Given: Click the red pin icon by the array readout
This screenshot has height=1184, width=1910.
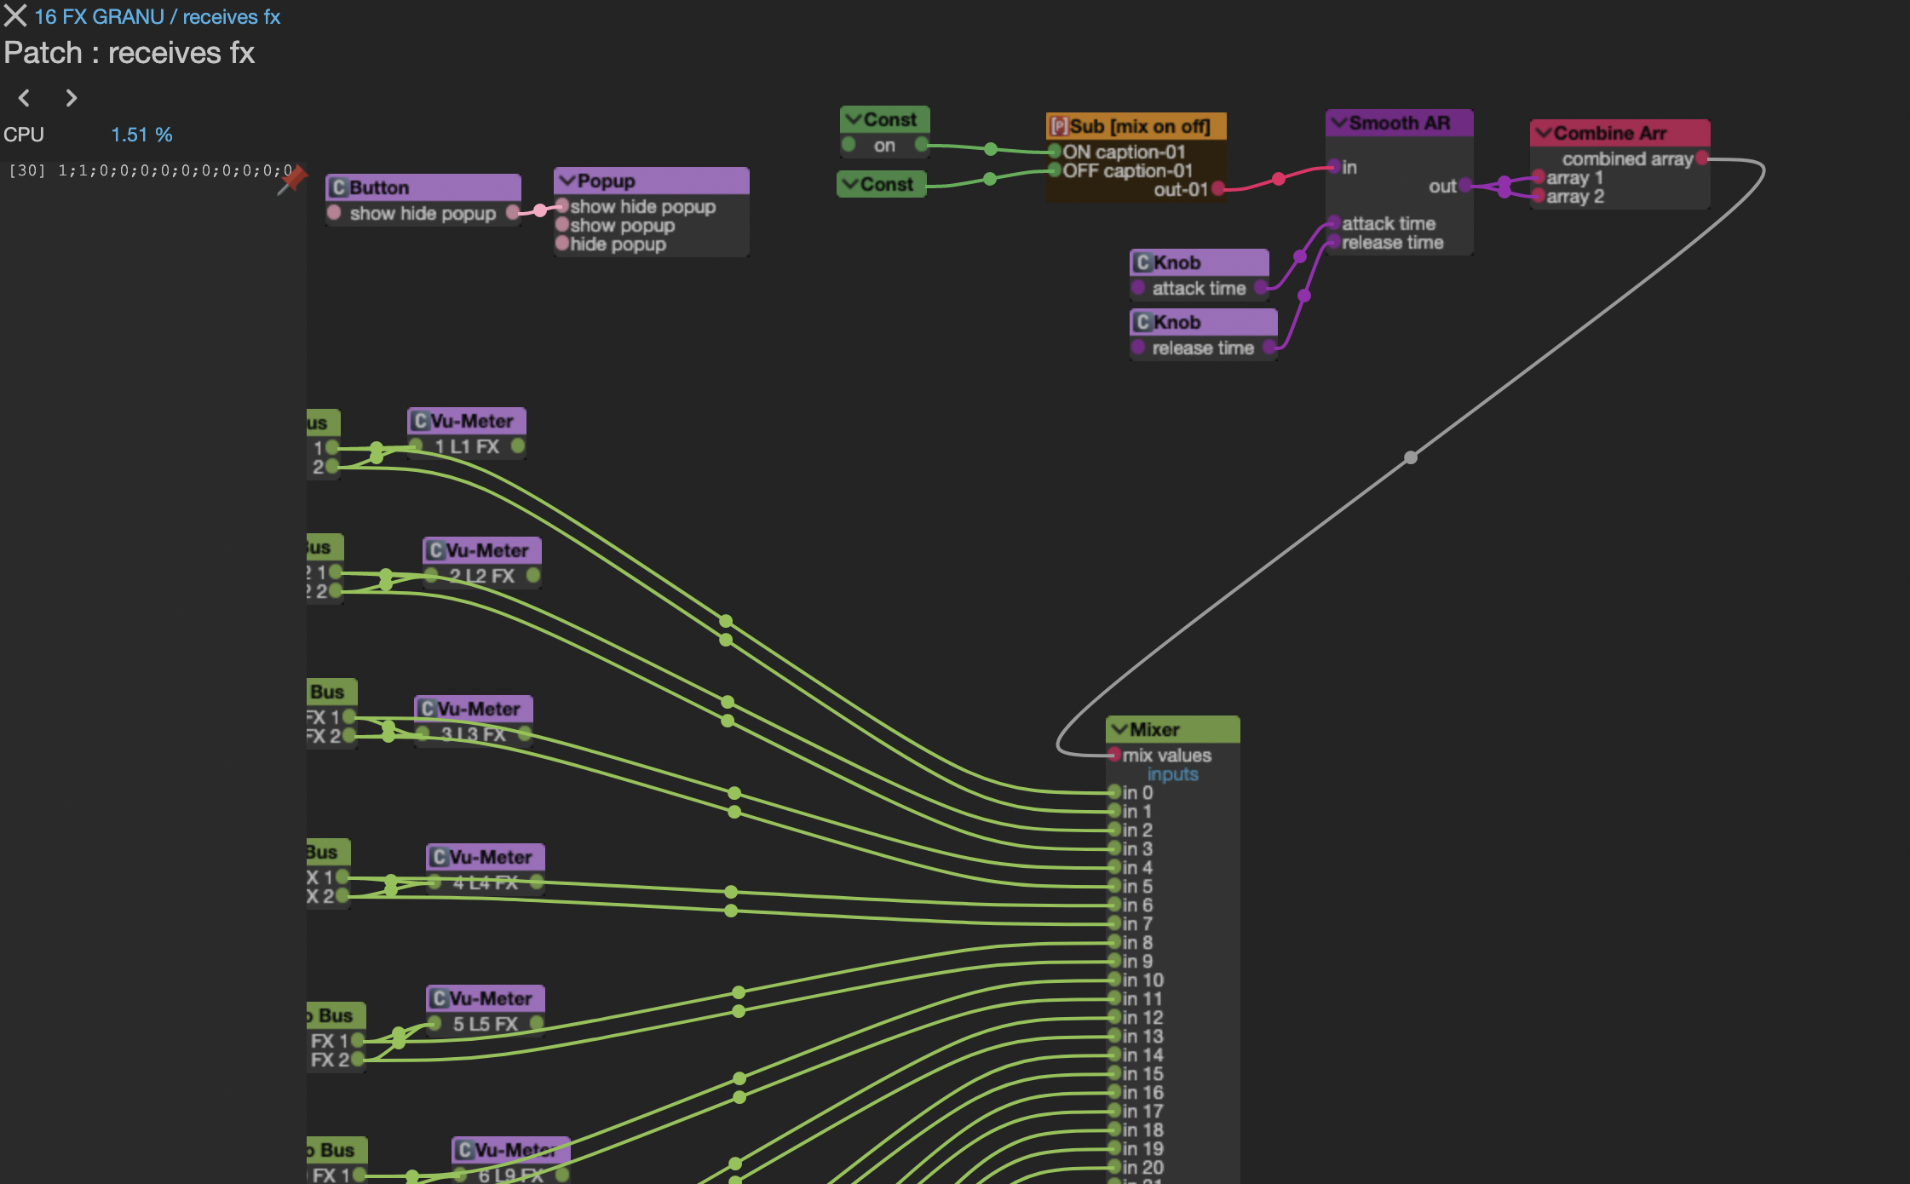Looking at the screenshot, I should pos(292,179).
